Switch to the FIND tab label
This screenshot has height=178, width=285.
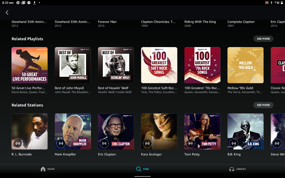point(146,169)
